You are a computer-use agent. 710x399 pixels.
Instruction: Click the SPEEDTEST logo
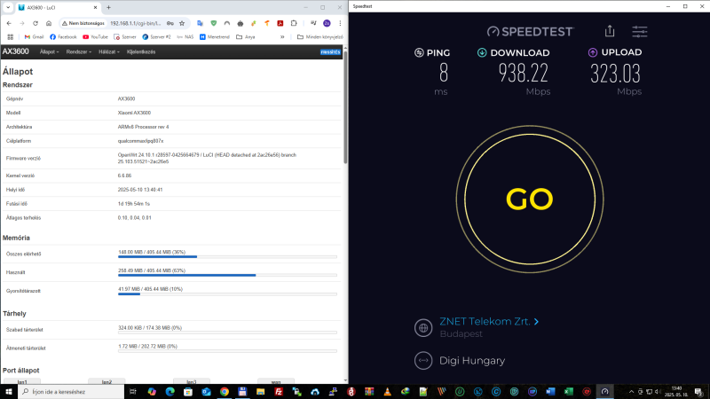530,31
